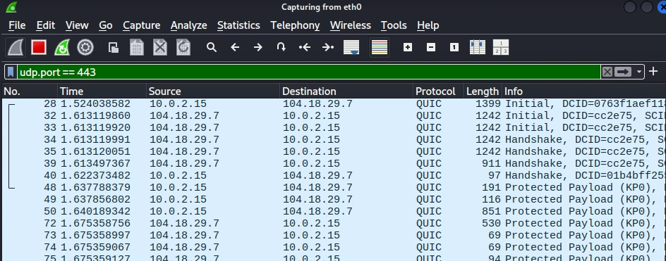
Task: Open the Analyze menu
Action: pyautogui.click(x=188, y=25)
